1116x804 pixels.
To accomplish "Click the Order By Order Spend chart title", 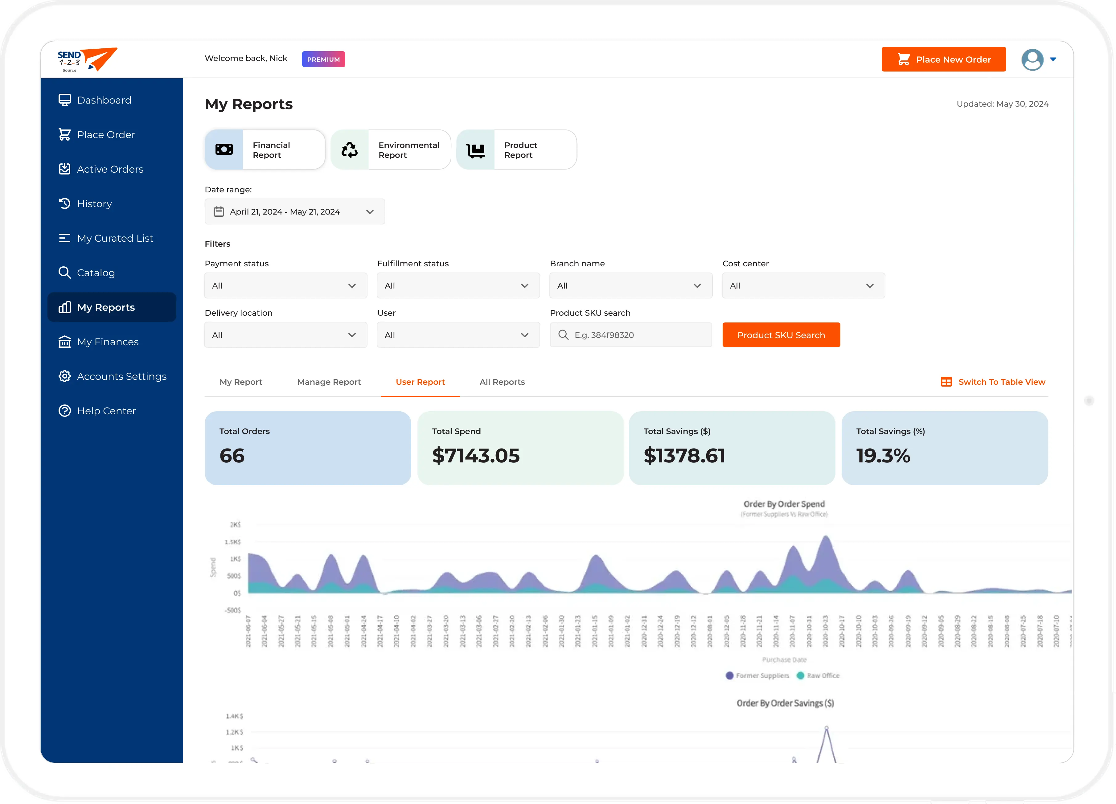I will tap(784, 504).
